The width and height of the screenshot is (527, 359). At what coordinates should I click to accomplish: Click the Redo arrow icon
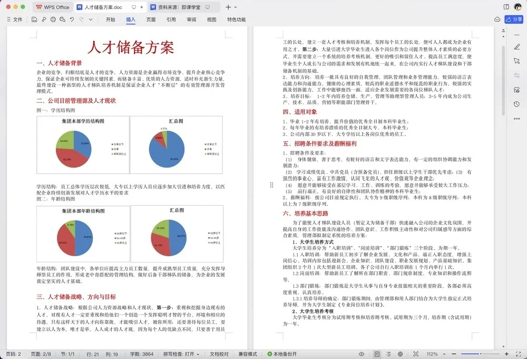tap(81, 20)
